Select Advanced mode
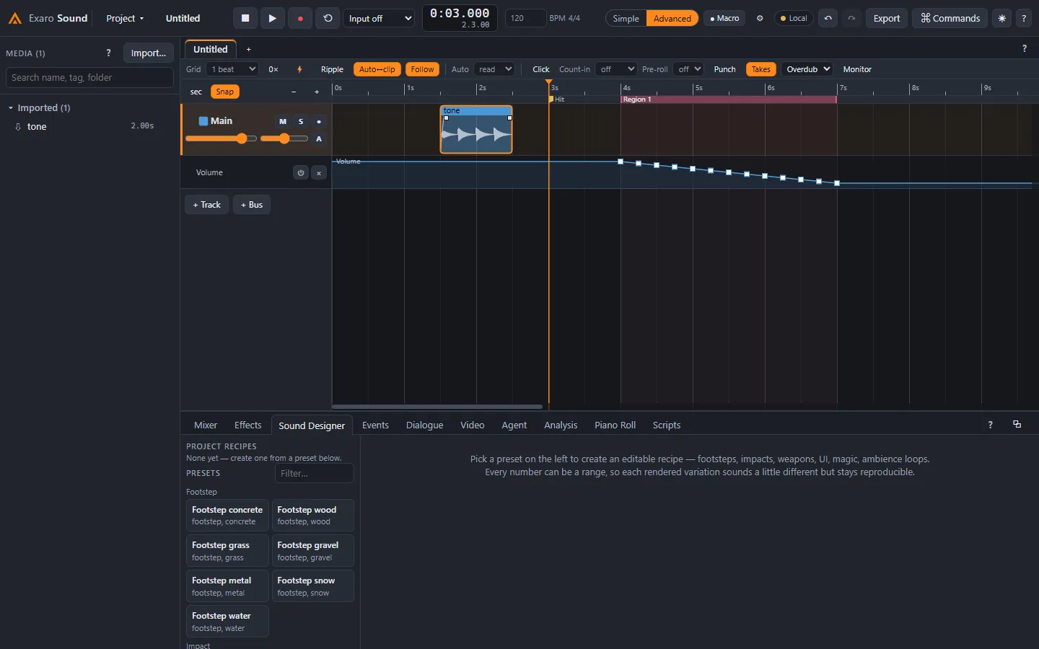The height and width of the screenshot is (649, 1039). click(x=672, y=18)
